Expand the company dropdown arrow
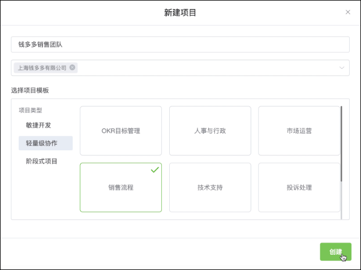Viewport: 361px width, 270px height. 342,68
